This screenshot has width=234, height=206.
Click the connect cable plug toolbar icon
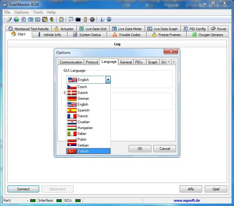coord(9,19)
